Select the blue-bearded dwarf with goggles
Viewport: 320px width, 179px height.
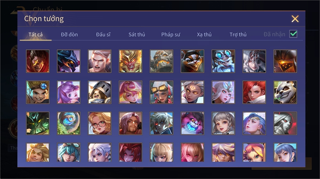(223, 61)
